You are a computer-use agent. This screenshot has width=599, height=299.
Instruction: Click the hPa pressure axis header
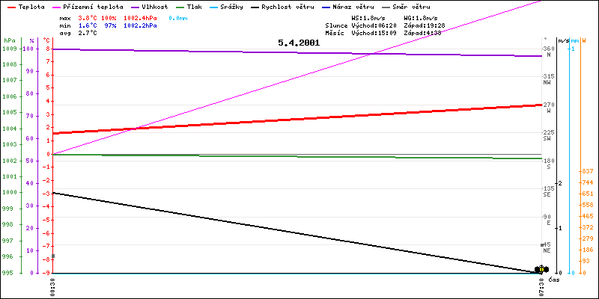coord(8,40)
